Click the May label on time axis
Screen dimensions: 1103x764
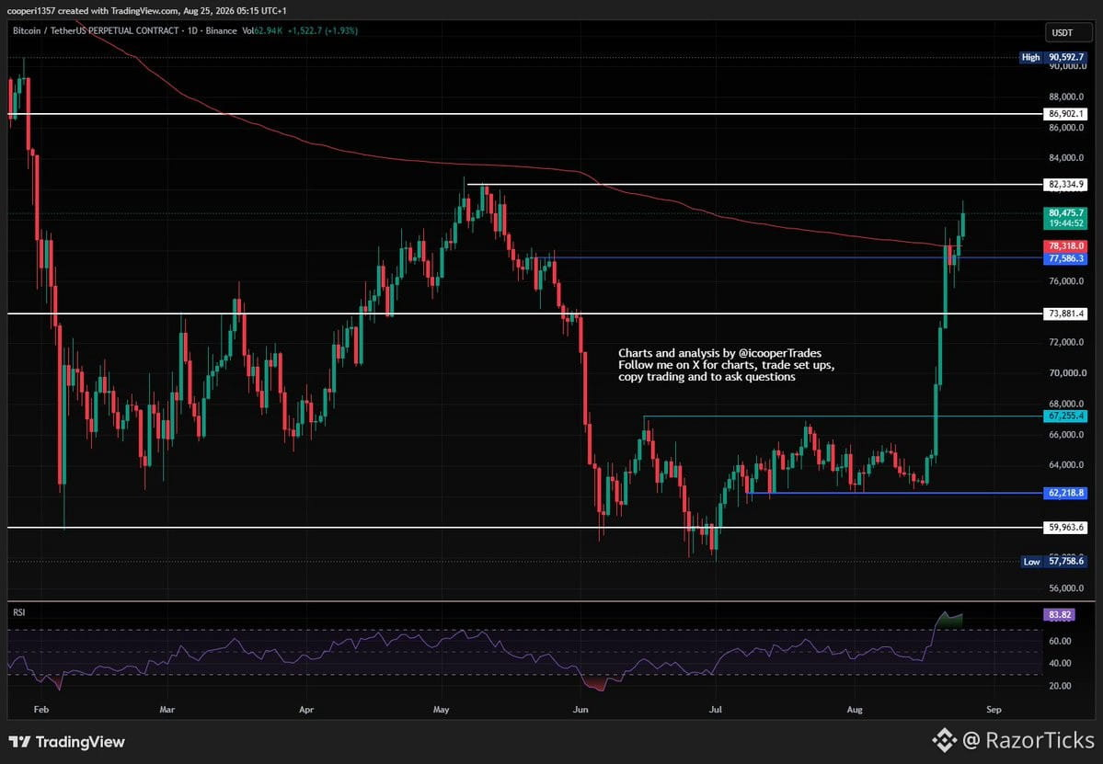point(441,710)
